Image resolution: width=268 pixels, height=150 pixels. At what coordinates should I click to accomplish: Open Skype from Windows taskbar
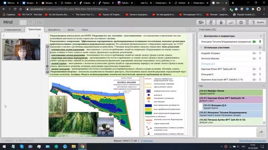point(22,146)
